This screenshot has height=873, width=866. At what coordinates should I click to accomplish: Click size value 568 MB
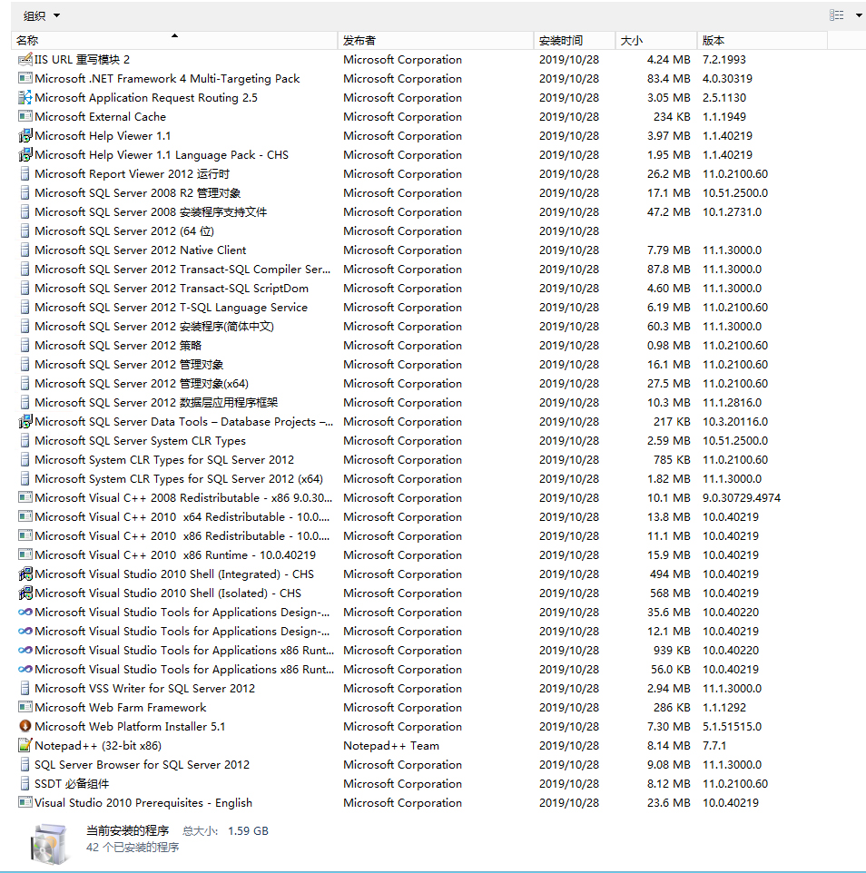(x=670, y=593)
